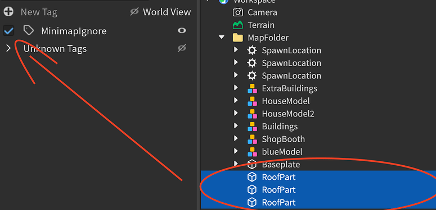Select the HouseModel2 tree item
The width and height of the screenshot is (436, 210).
[288, 114]
